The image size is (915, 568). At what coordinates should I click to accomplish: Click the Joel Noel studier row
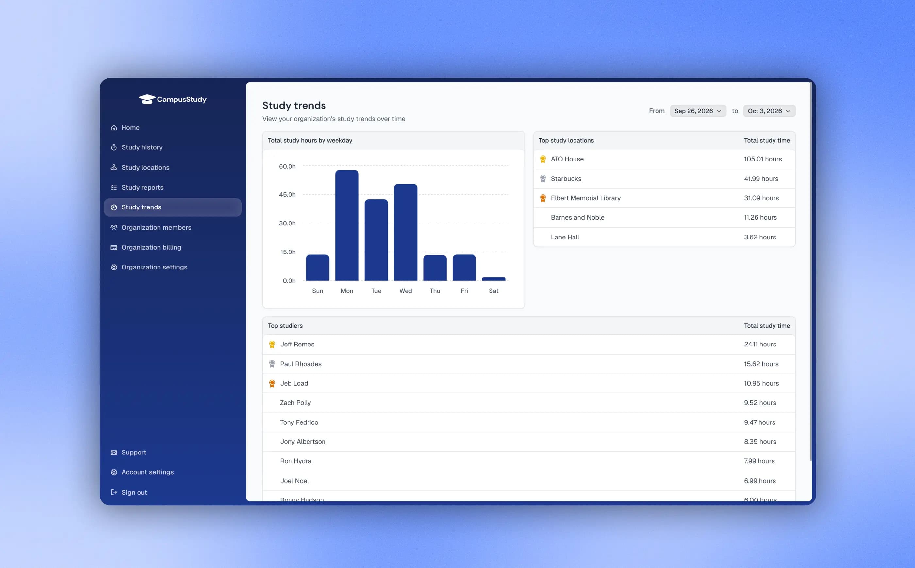pos(529,481)
